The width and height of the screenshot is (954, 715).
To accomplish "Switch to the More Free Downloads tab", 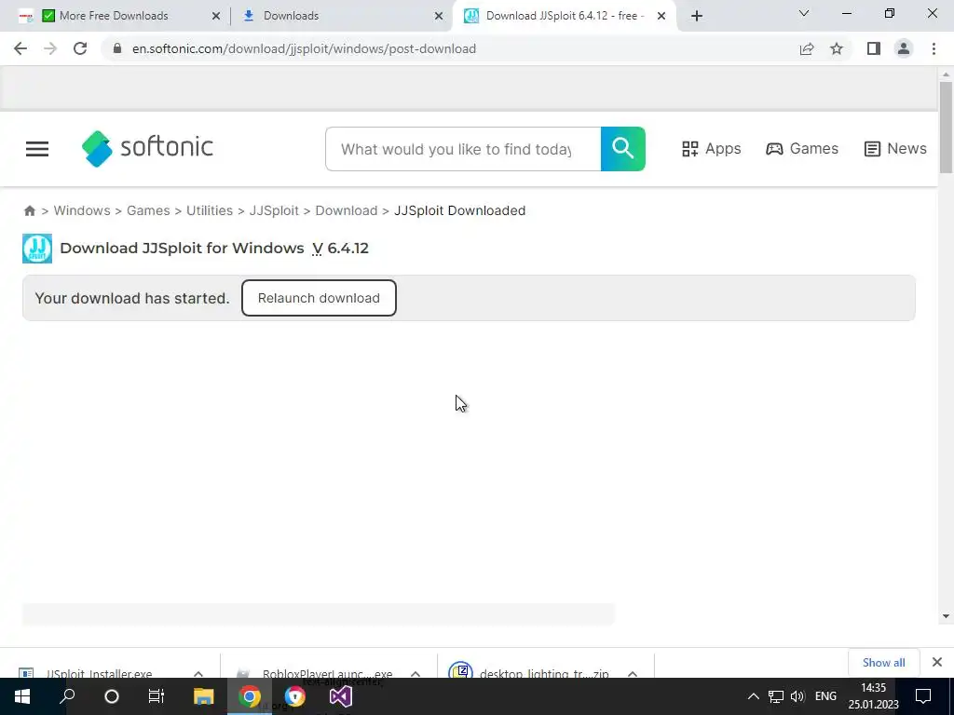I will [x=114, y=16].
